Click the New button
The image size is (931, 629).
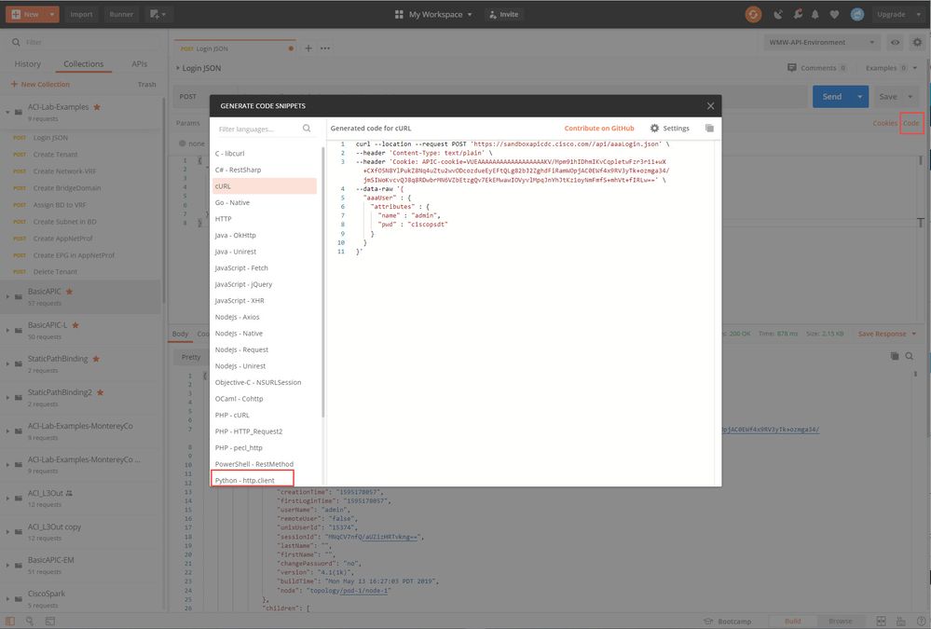tap(25, 14)
